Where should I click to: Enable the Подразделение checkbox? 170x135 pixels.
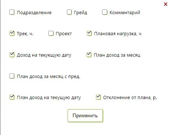12,12
